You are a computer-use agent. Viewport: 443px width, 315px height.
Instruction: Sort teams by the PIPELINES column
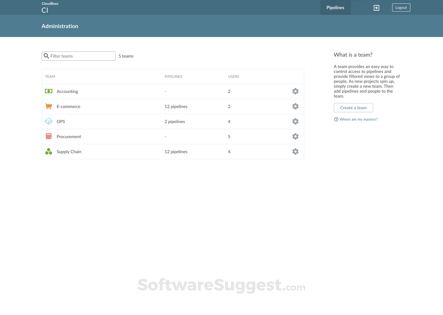(x=173, y=76)
